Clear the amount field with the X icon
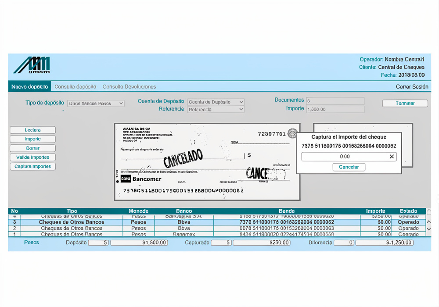 (392, 157)
